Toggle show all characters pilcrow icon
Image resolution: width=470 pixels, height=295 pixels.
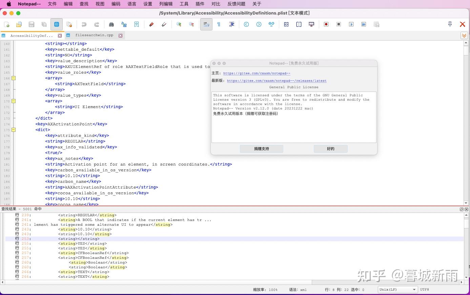click(219, 24)
